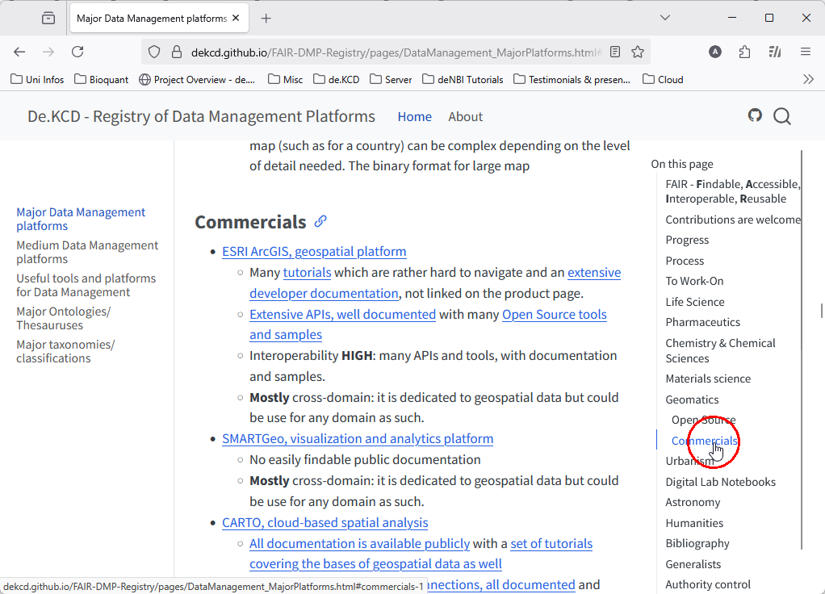Select the About navigation item

[x=466, y=116]
